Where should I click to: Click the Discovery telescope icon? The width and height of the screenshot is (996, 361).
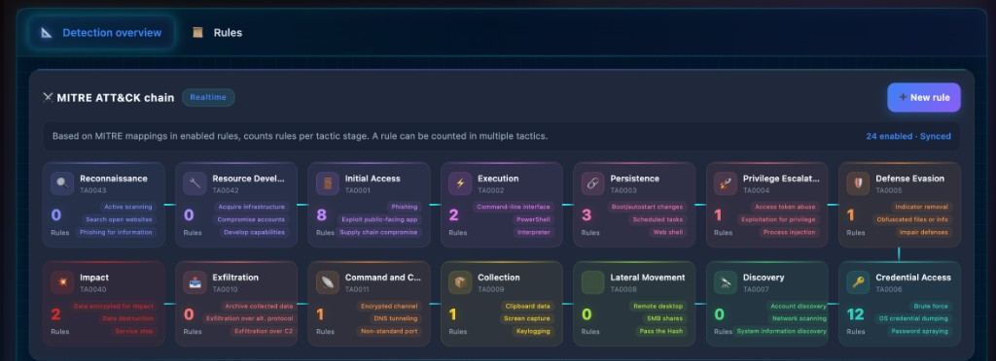pyautogui.click(x=726, y=282)
